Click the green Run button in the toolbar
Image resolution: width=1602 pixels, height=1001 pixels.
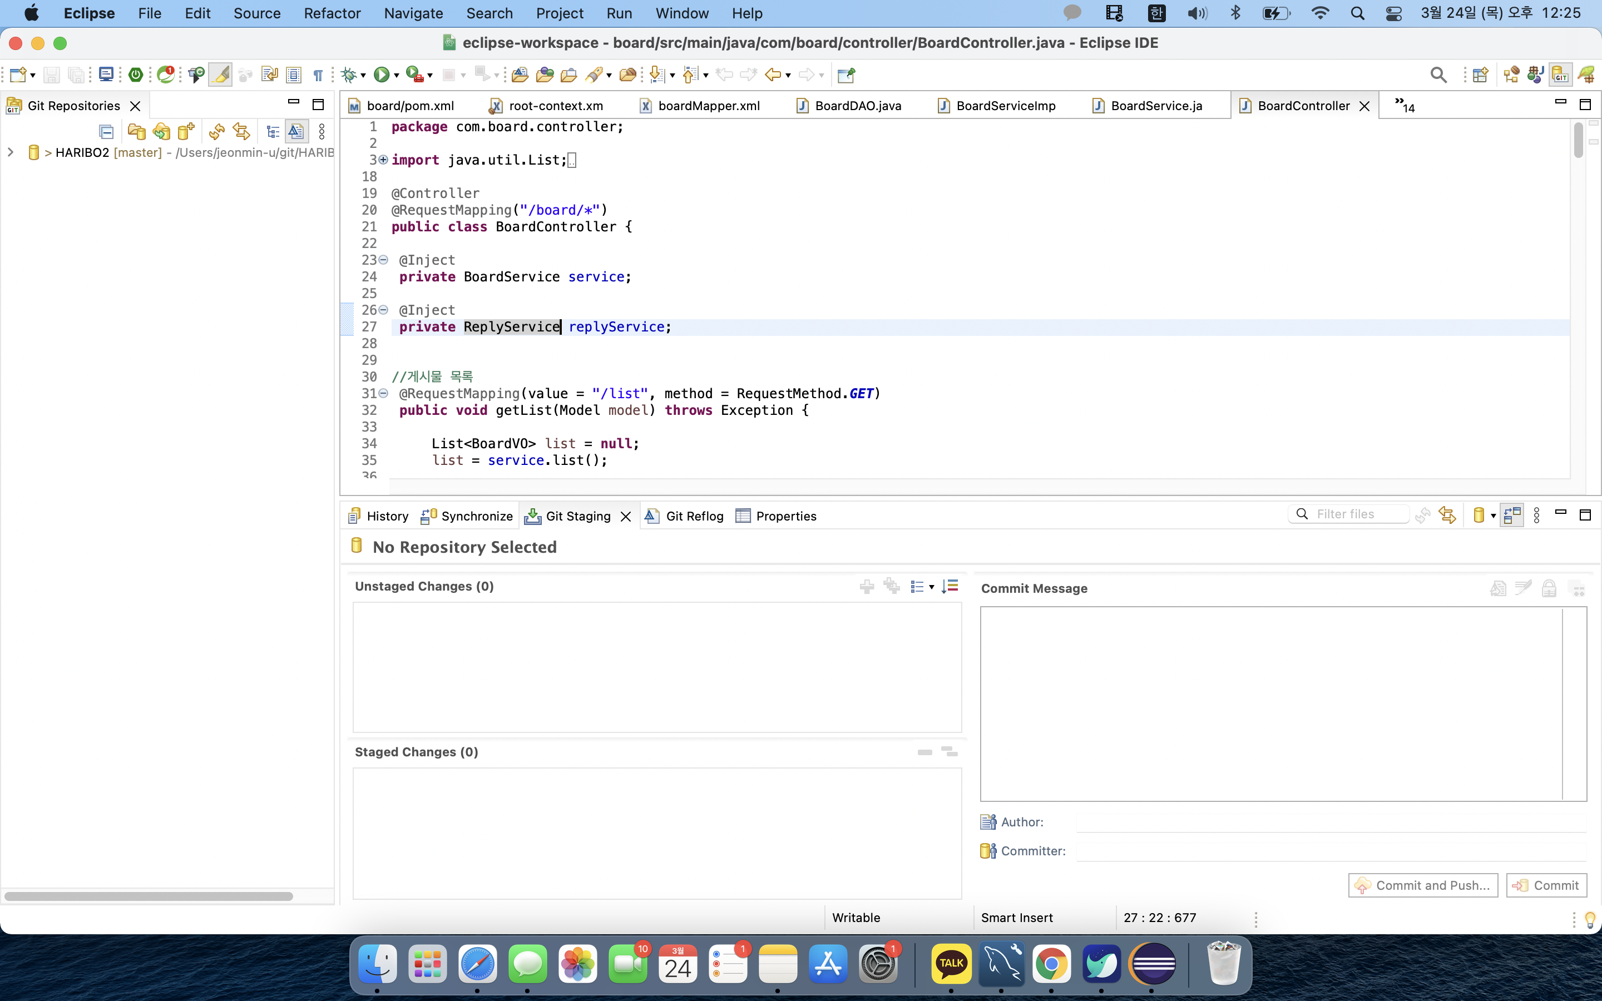coord(381,75)
